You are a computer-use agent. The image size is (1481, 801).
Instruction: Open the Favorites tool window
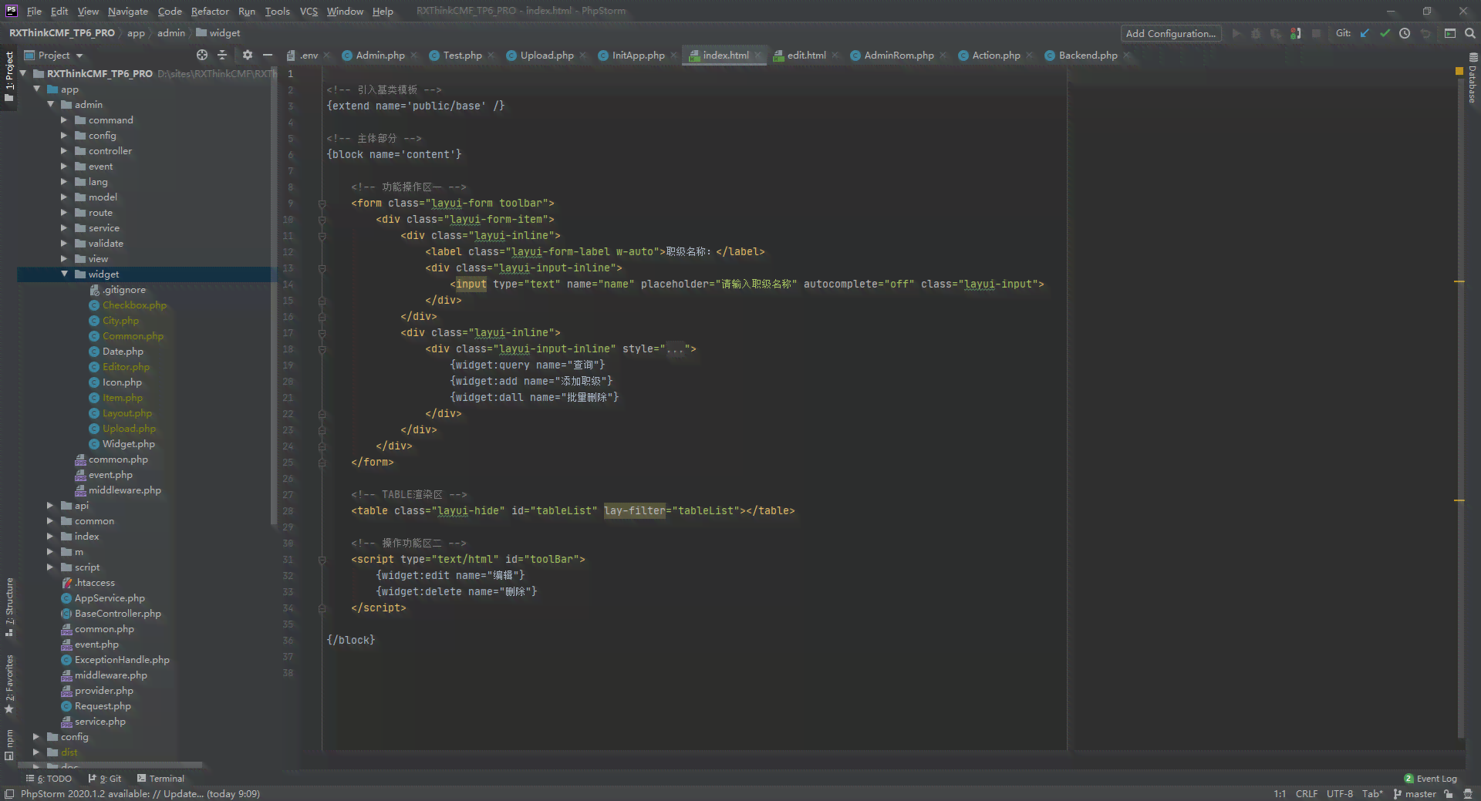pyautogui.click(x=8, y=684)
